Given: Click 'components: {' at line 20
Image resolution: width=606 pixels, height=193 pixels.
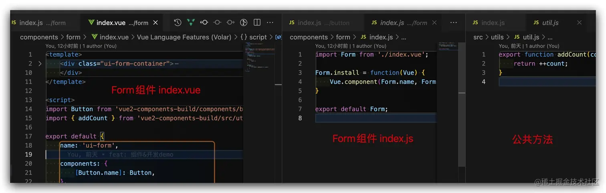Looking at the screenshot, I should [84, 163].
